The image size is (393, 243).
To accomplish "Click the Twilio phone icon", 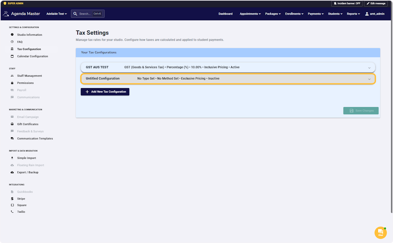I will point(12,212).
